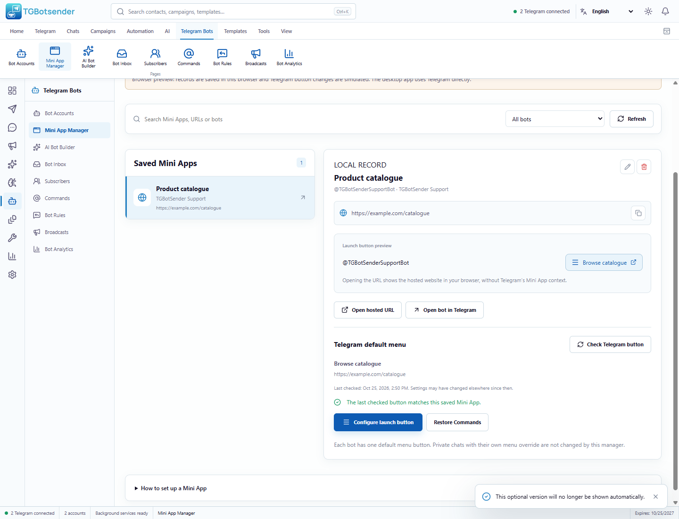Viewport: 679px width, 519px height.
Task: Focus the Search Mini Apps field
Action: pos(316,119)
